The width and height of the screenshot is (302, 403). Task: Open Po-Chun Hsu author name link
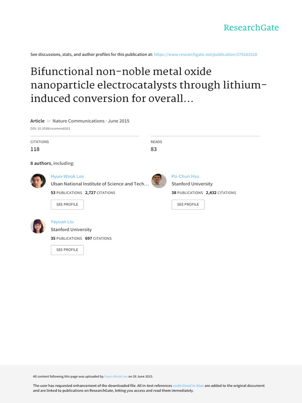click(x=185, y=176)
